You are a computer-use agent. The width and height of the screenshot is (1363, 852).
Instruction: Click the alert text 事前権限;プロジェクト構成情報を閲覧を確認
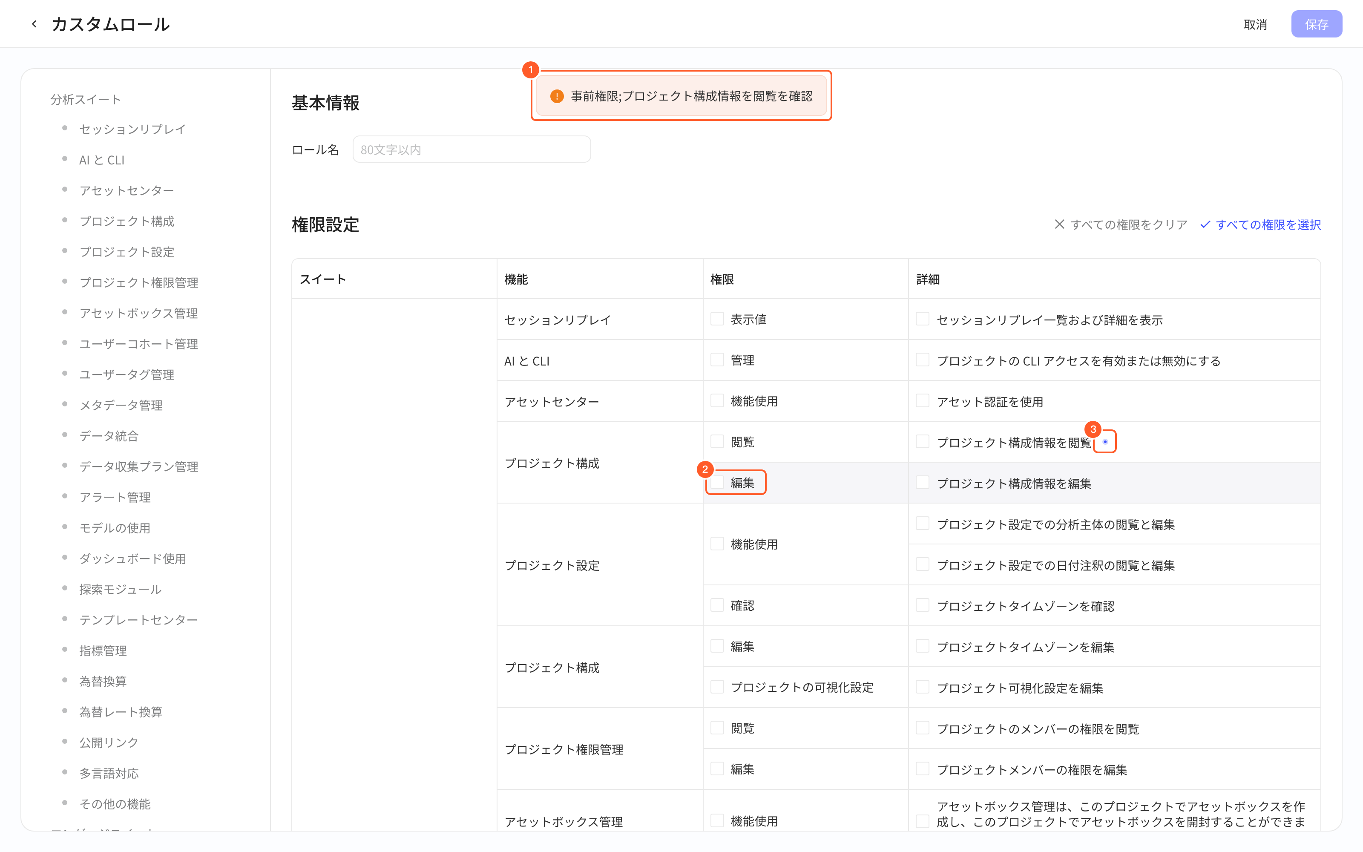[x=692, y=96]
